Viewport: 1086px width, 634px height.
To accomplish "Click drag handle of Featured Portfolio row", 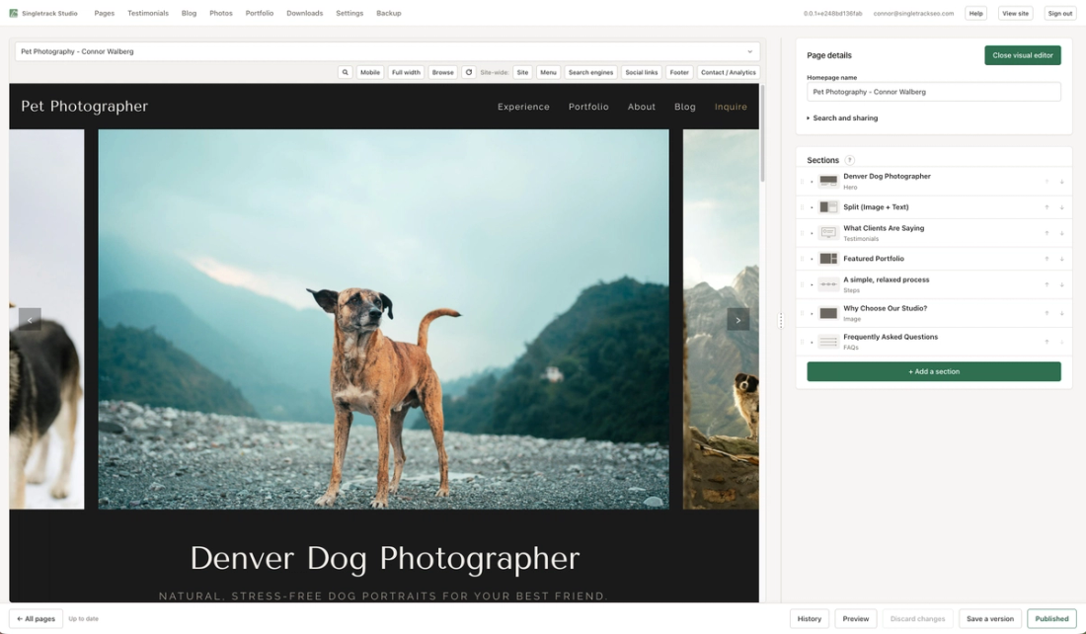I will [x=802, y=259].
